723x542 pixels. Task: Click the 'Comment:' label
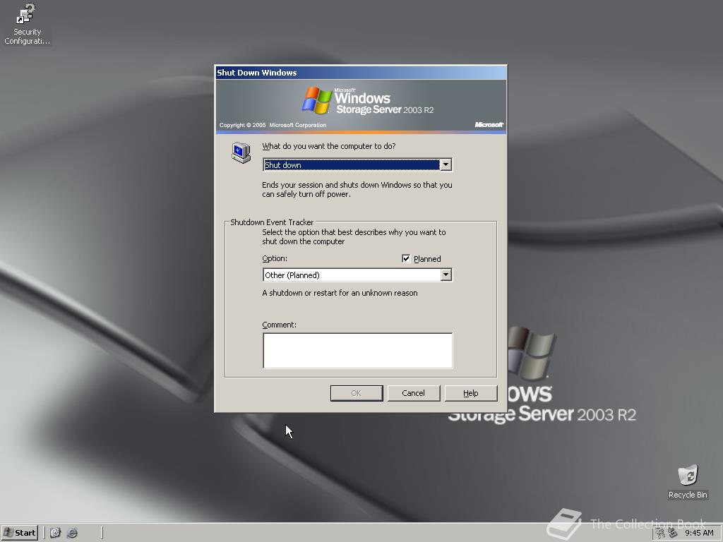coord(279,325)
